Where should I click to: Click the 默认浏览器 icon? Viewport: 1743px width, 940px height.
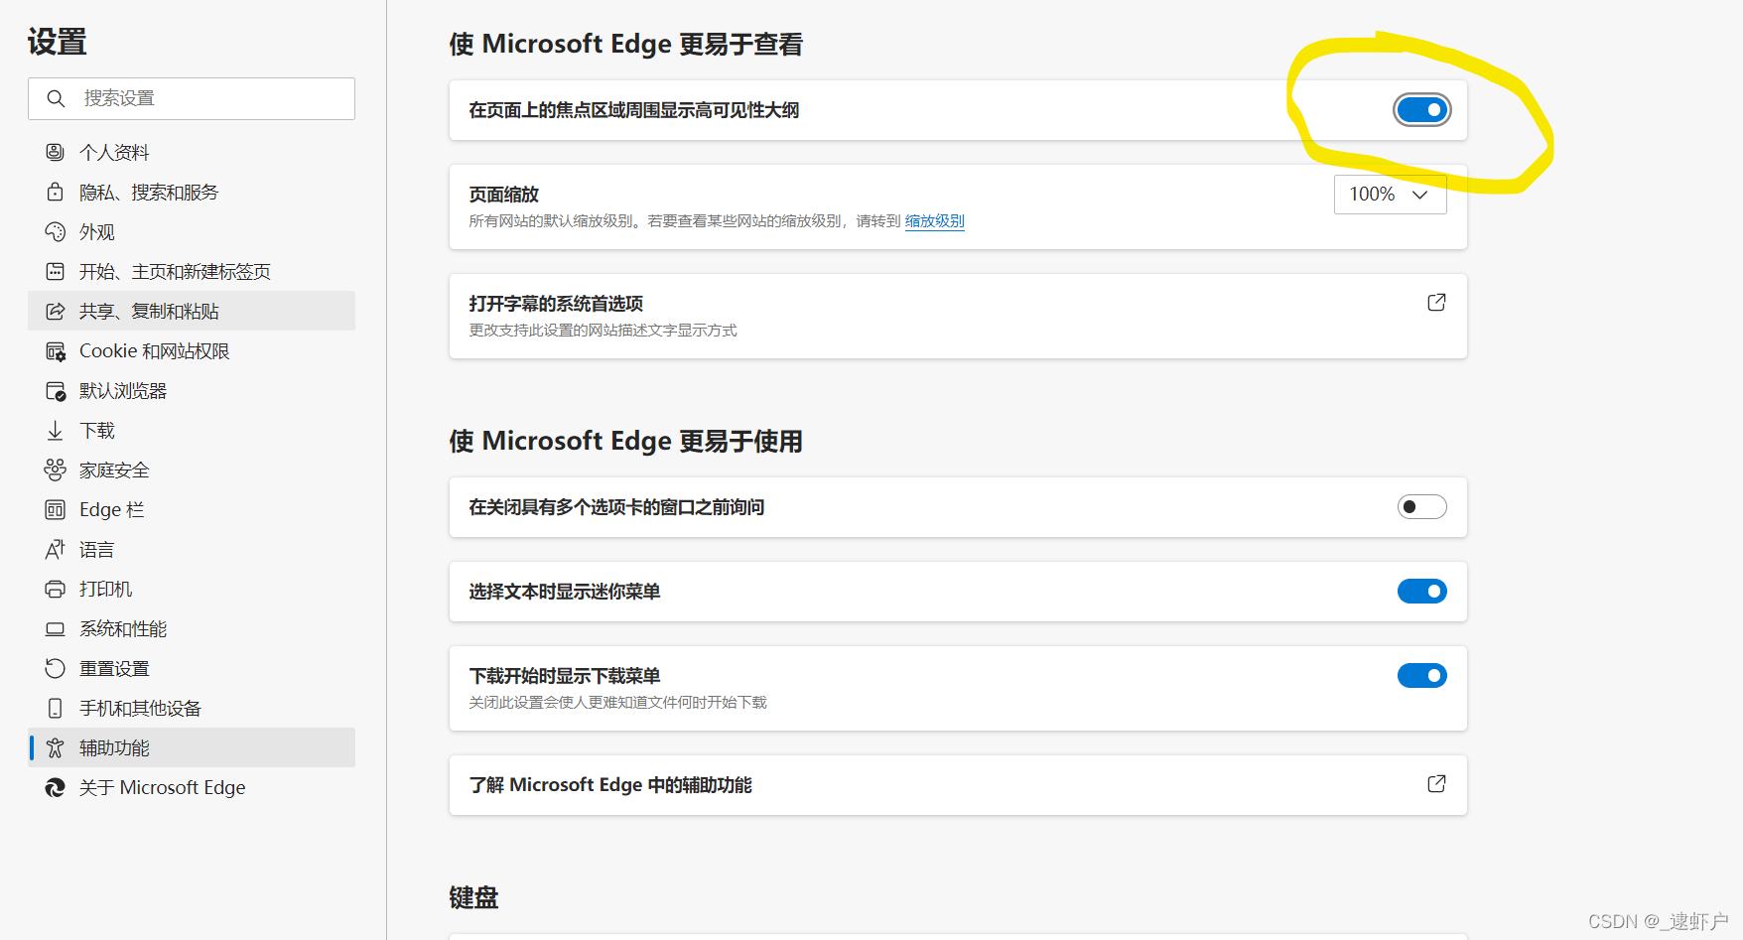(x=56, y=391)
